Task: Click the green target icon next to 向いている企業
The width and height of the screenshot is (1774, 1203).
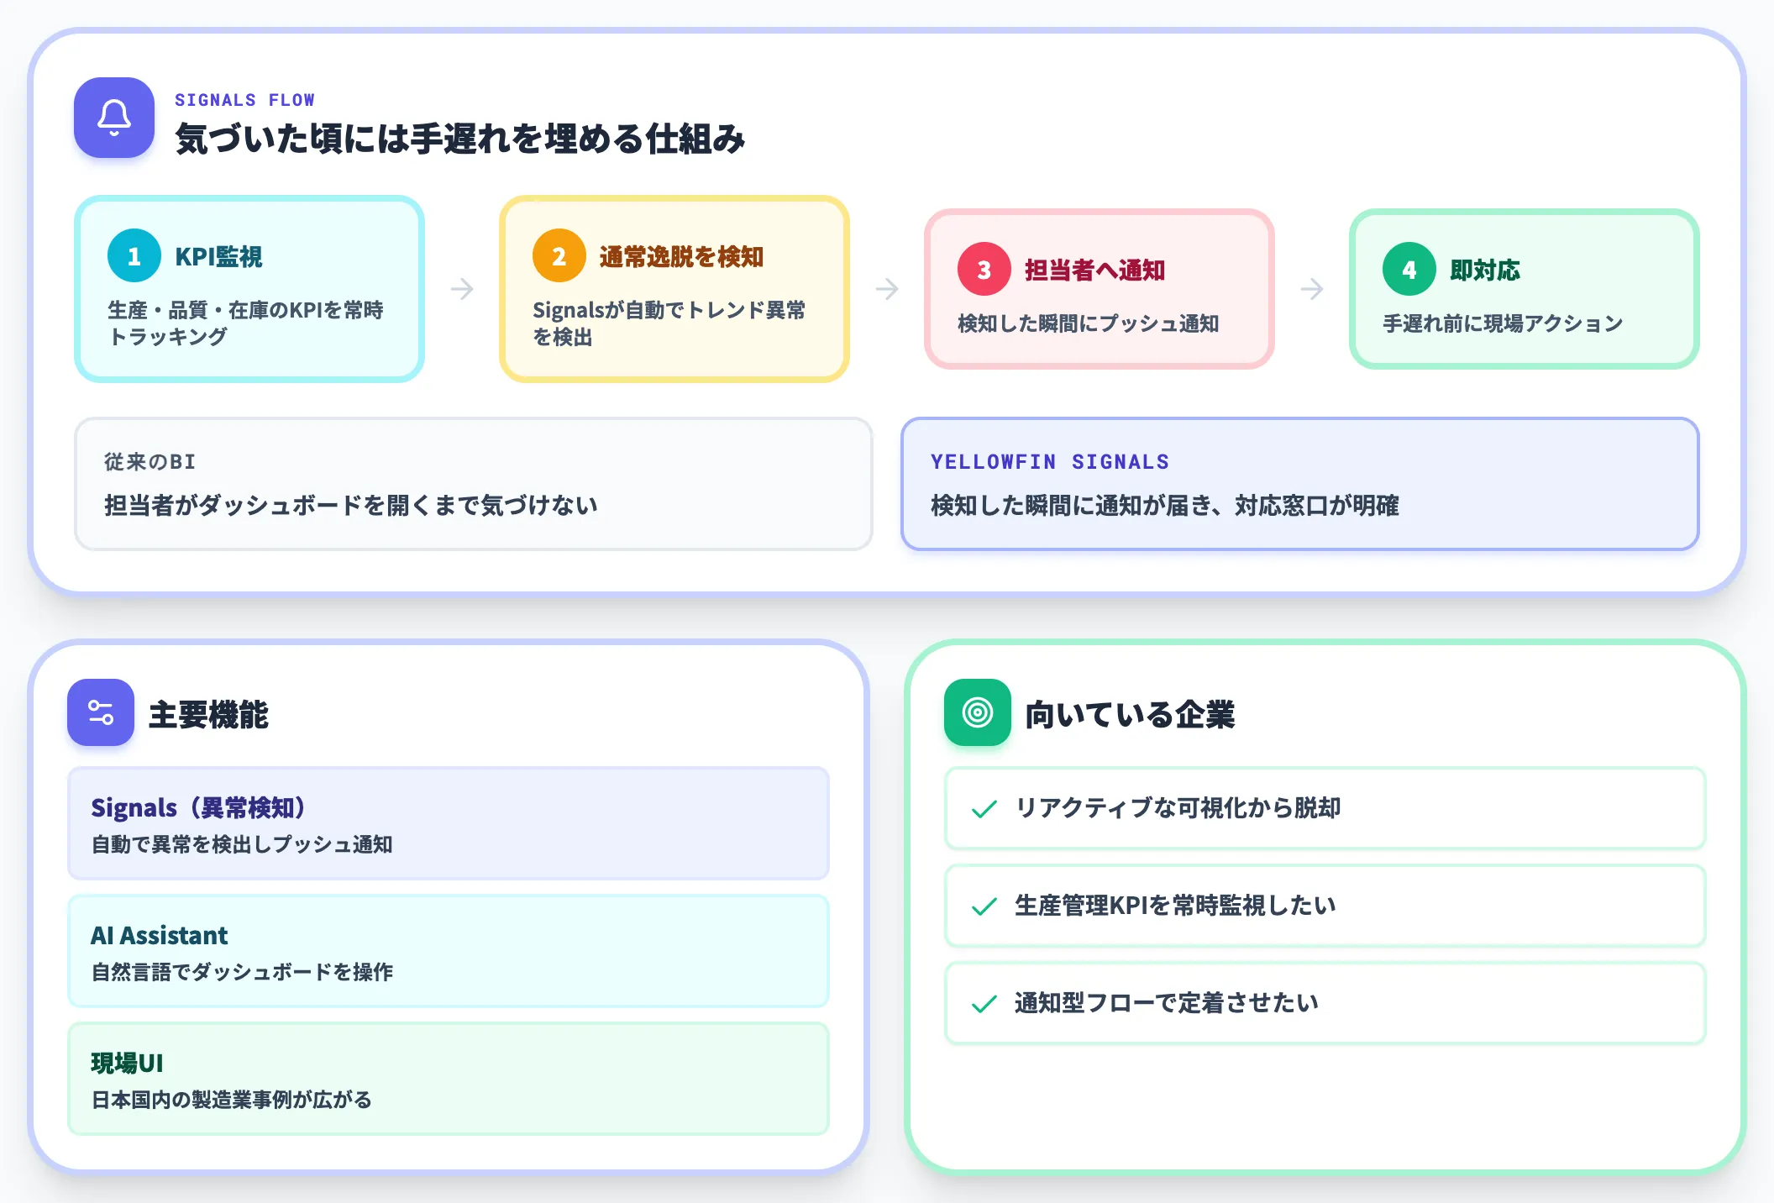Action: tap(978, 712)
